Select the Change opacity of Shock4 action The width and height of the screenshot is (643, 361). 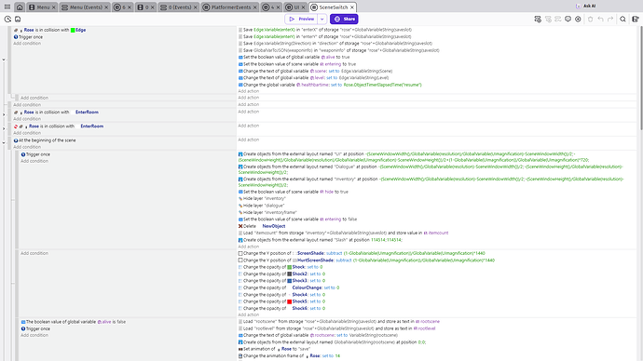point(281,295)
